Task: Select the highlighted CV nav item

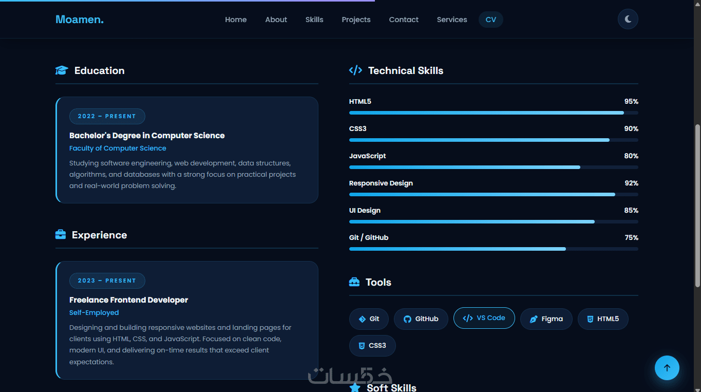Action: pos(491,20)
